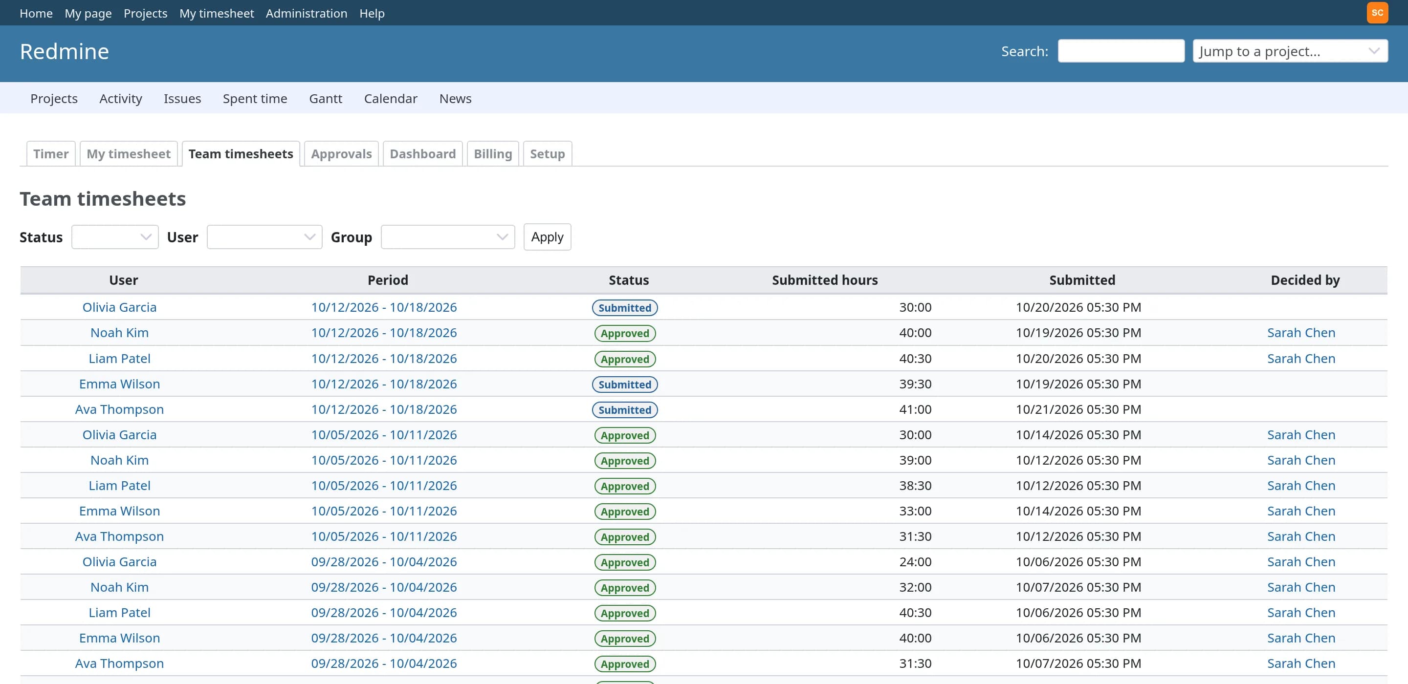Open the User filter dropdown
Image resolution: width=1408 pixels, height=684 pixels.
tap(264, 237)
